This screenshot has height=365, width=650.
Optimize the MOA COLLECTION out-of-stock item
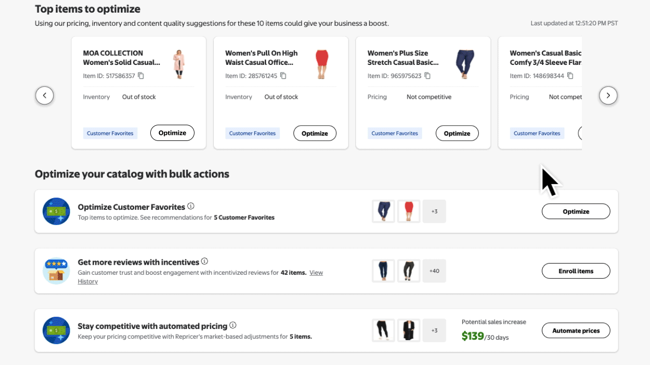point(172,132)
